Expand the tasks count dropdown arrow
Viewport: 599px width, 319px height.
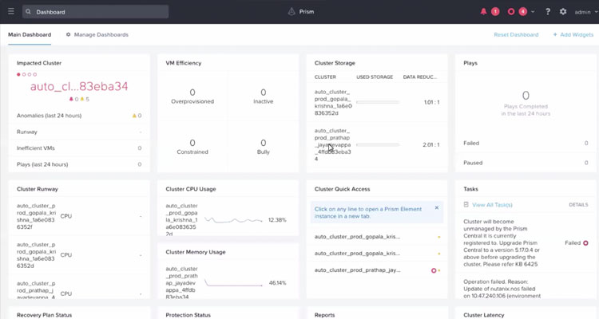coord(533,12)
